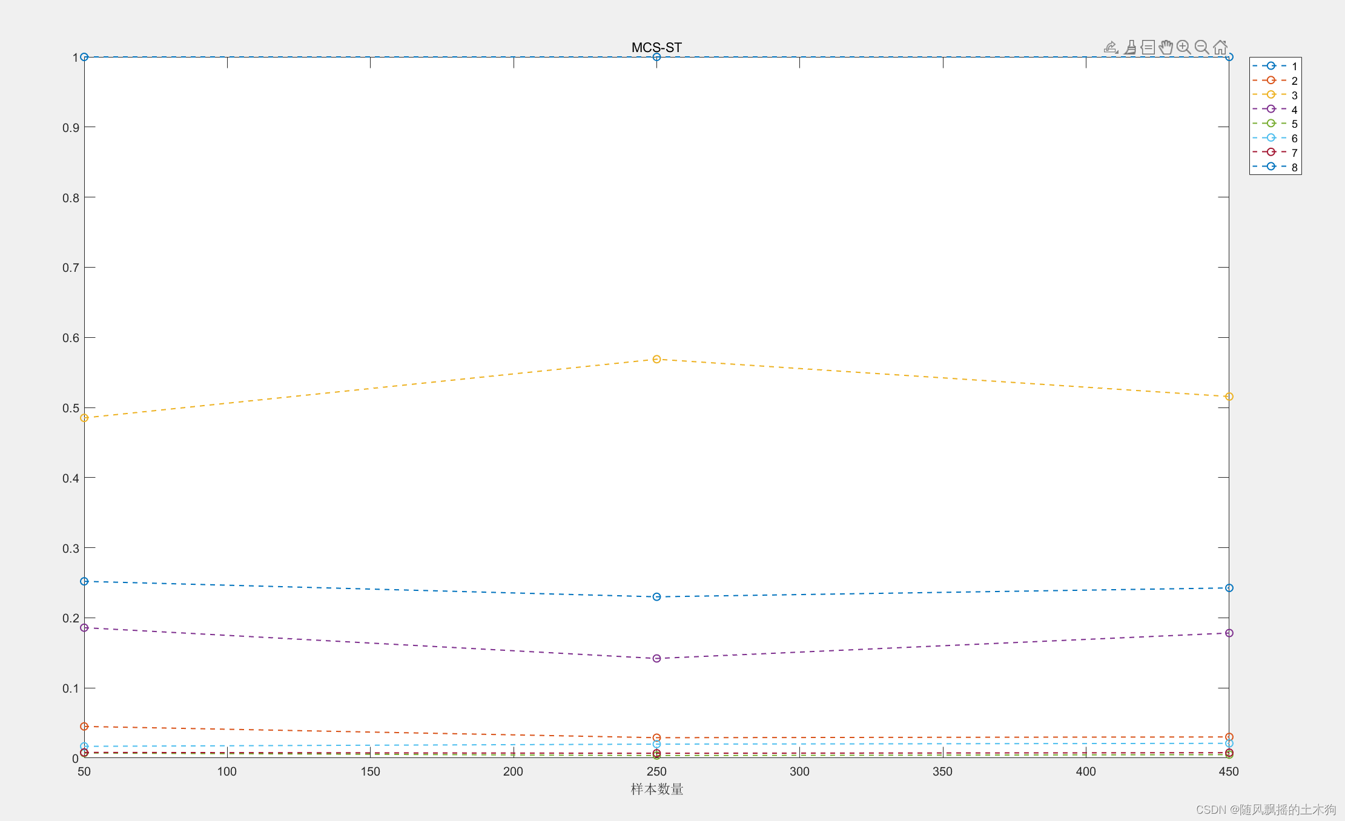Click y-axis tick label 0.3
Viewport: 1345px width, 821px height.
(71, 549)
